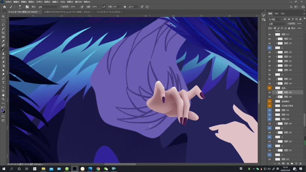Viewport: 306px width, 172px height.
Task: Select the Hand tool
Action: point(3,95)
